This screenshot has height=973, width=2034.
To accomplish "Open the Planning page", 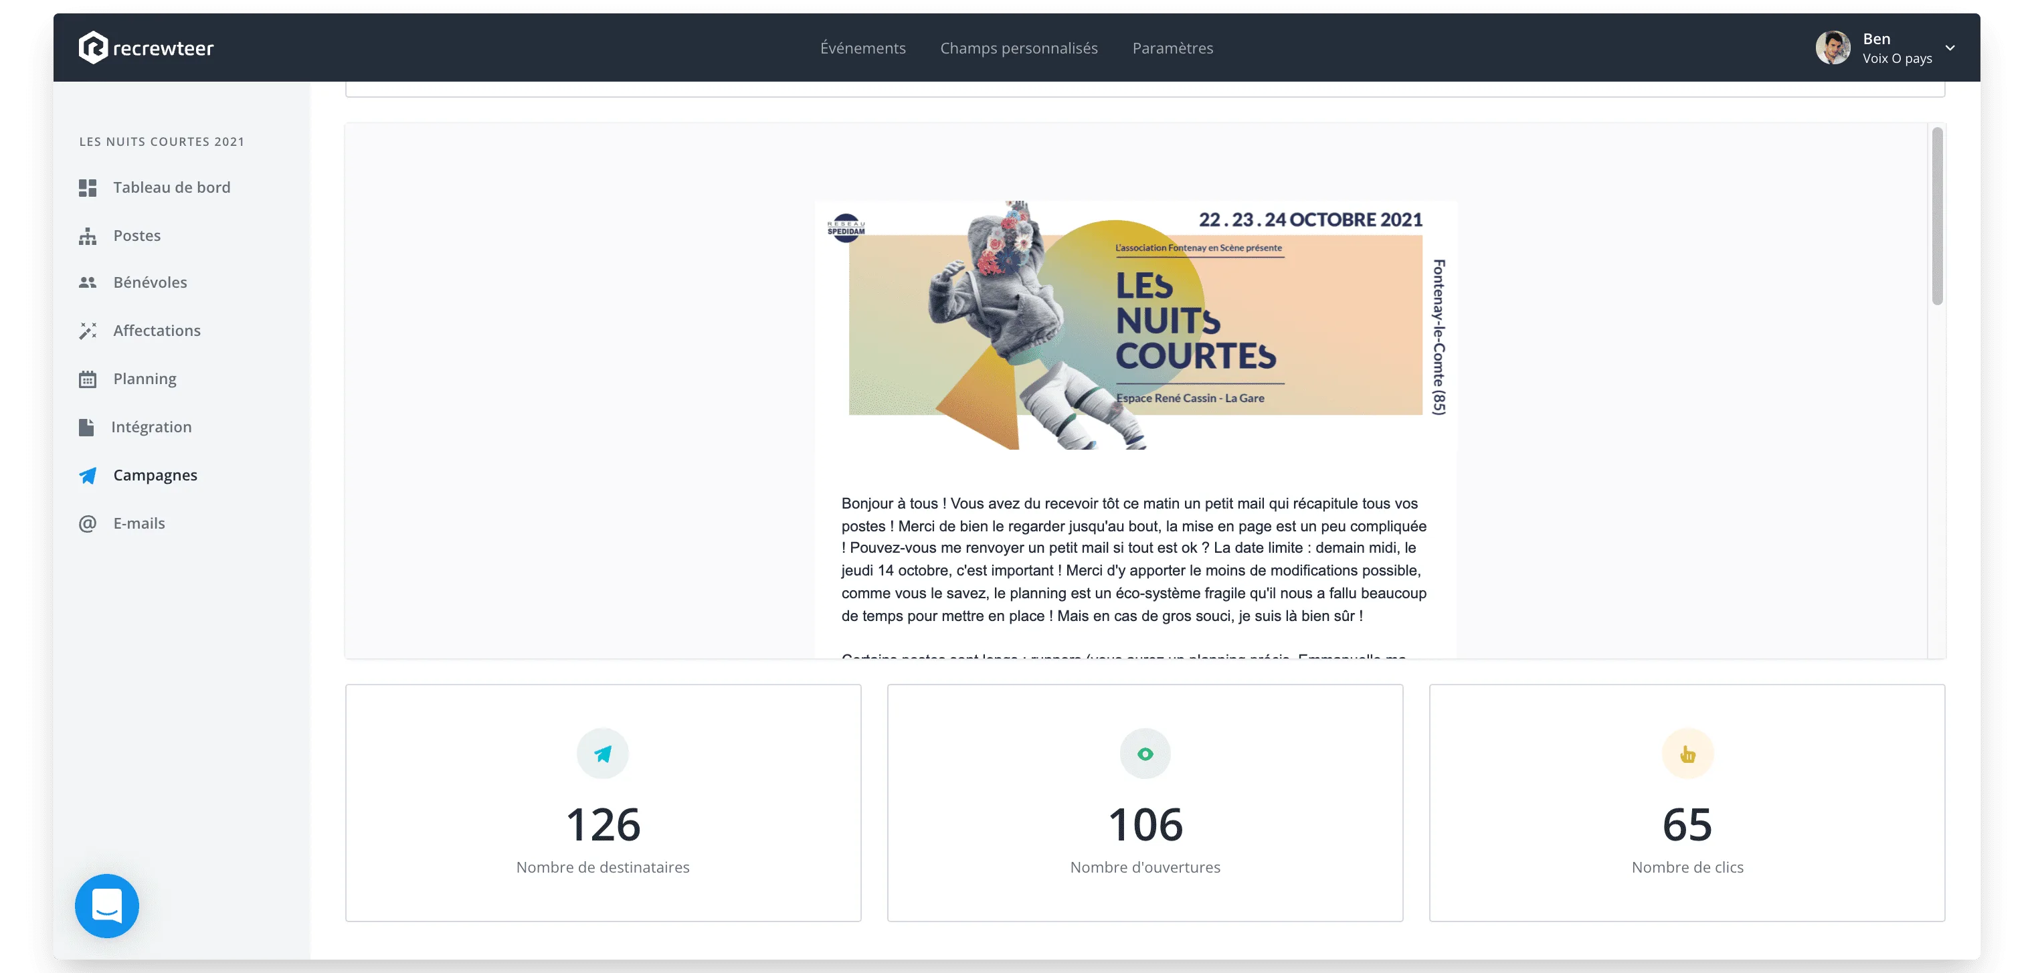I will click(145, 379).
